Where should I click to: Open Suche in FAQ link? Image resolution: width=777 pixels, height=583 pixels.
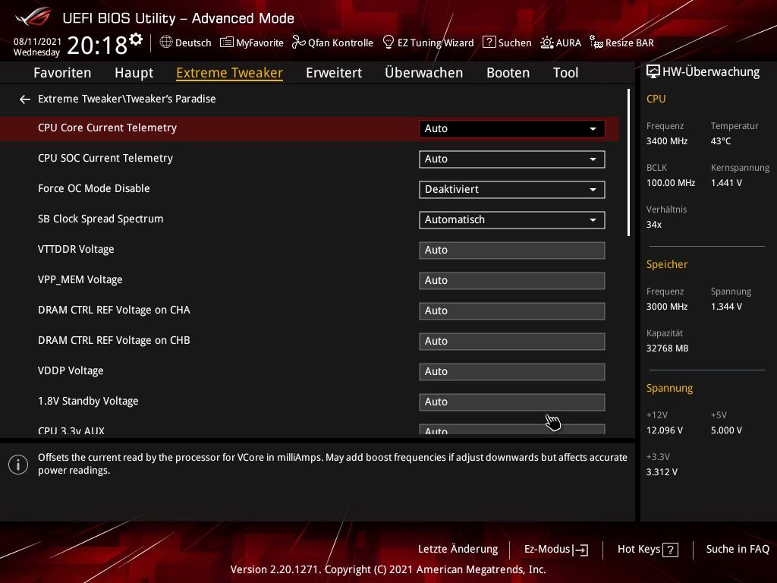click(738, 549)
